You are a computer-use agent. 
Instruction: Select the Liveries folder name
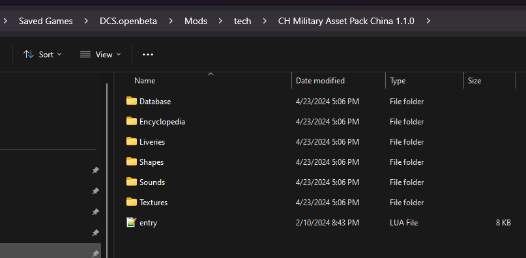click(152, 142)
